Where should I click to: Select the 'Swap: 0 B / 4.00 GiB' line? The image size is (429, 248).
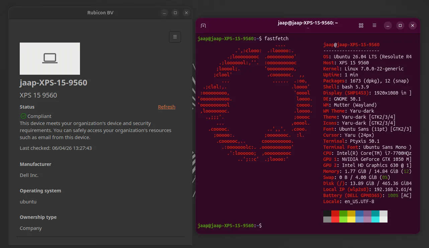(357, 177)
